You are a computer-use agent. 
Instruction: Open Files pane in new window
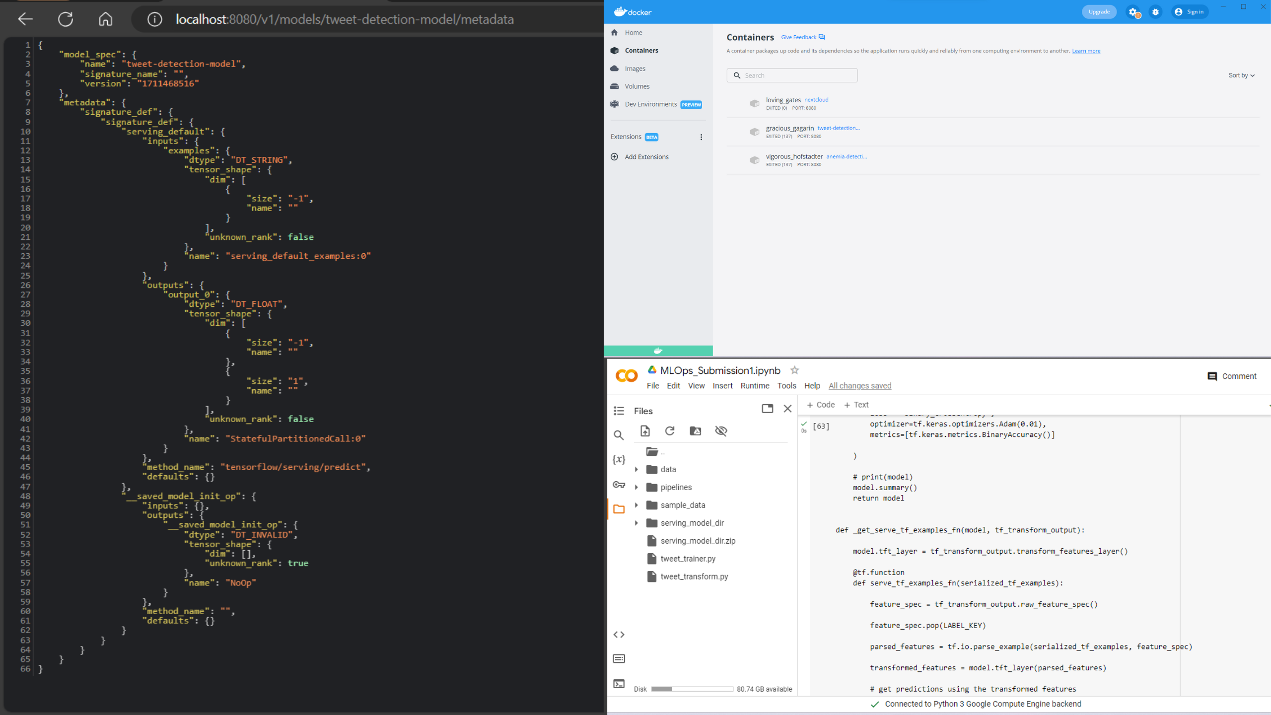[767, 409]
